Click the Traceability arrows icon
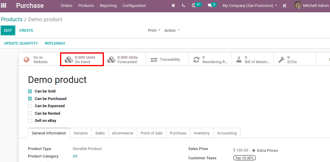This screenshot has width=330, height=162. [x=154, y=60]
